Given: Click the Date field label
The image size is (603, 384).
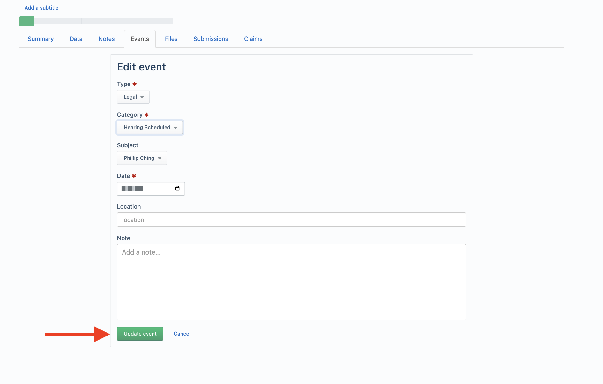Looking at the screenshot, I should (x=123, y=176).
